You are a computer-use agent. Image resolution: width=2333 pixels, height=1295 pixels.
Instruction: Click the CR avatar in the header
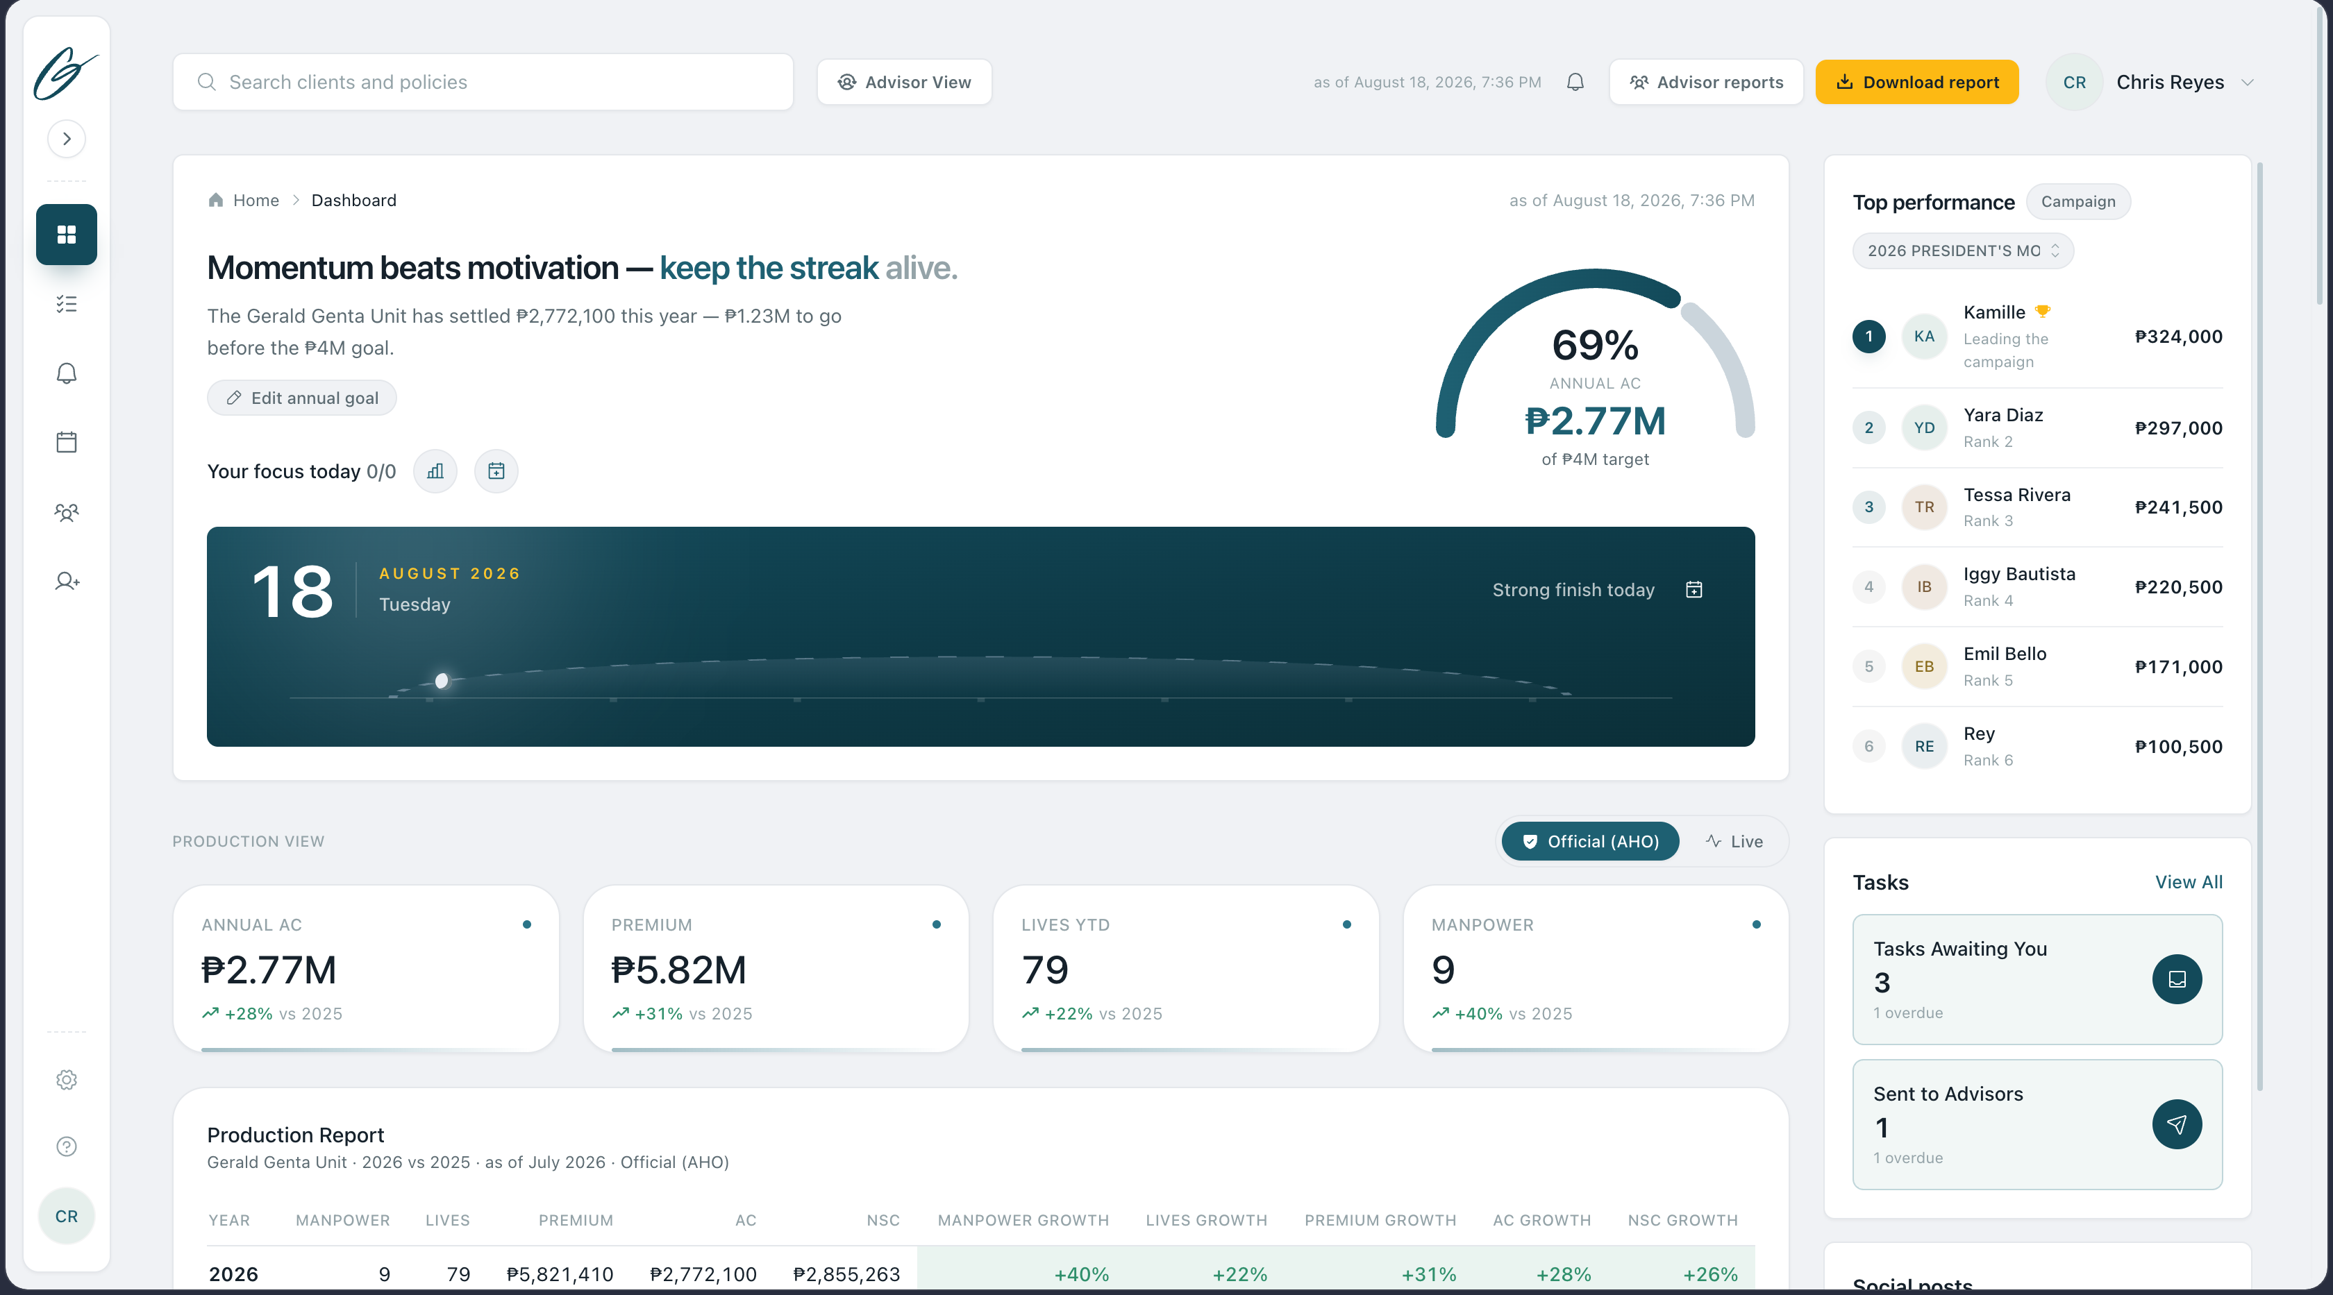pos(2074,83)
